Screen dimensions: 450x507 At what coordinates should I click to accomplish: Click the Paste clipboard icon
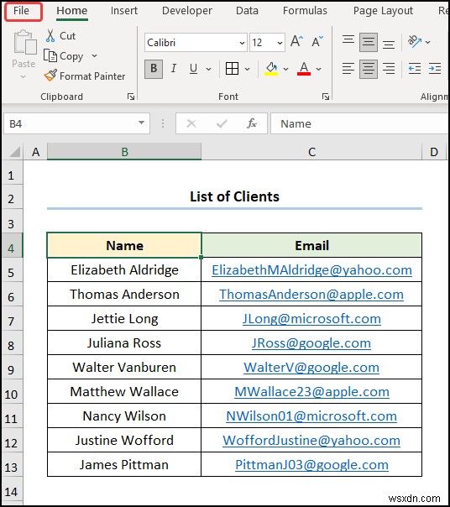click(x=24, y=42)
